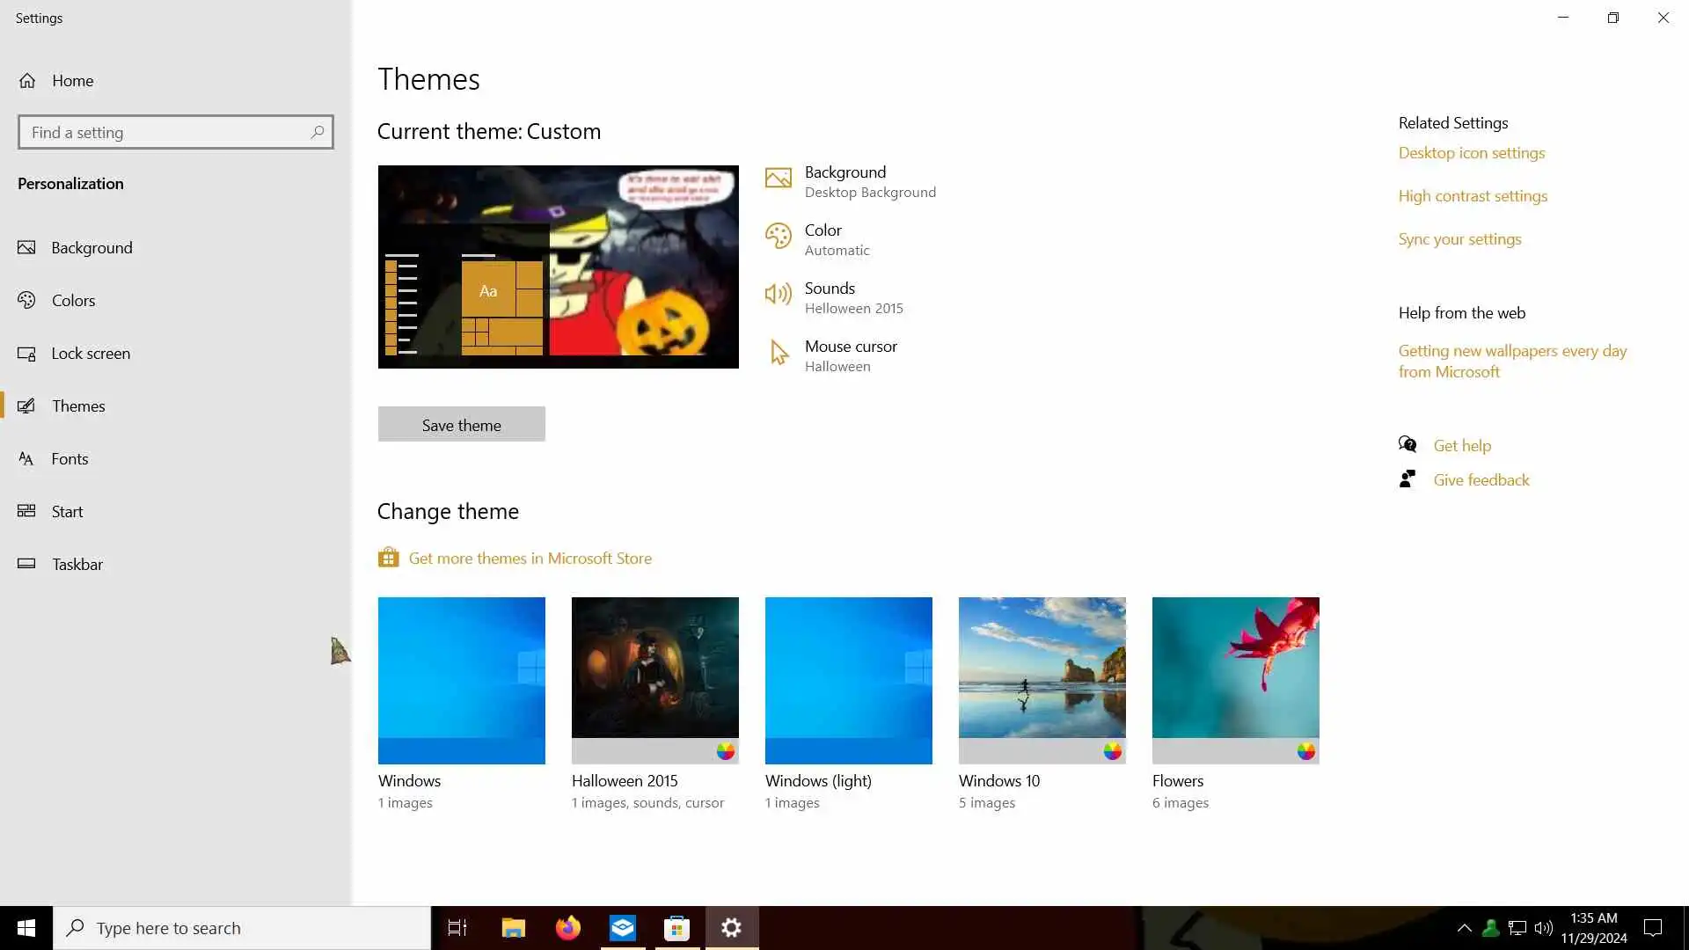Open Taskbar personalization section
Viewport: 1689px width, 950px height.
coord(77,565)
